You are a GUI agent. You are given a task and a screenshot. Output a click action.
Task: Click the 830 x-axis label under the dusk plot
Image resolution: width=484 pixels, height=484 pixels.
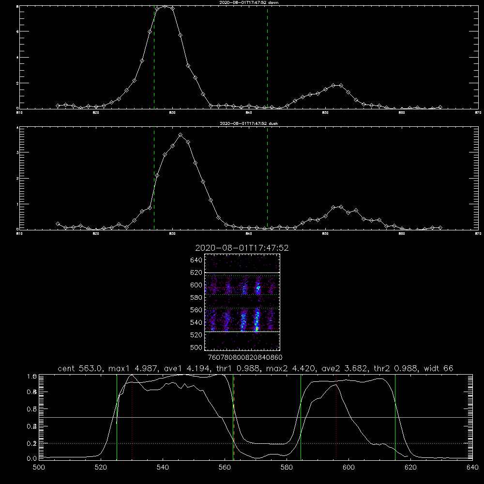172,233
